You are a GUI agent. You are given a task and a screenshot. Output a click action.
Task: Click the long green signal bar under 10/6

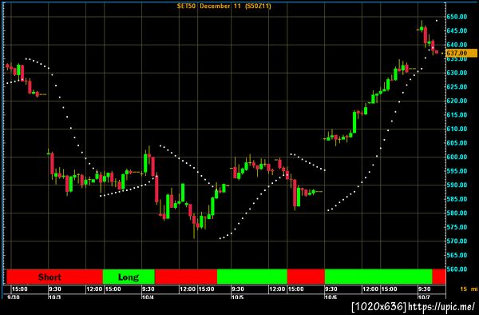pos(378,277)
